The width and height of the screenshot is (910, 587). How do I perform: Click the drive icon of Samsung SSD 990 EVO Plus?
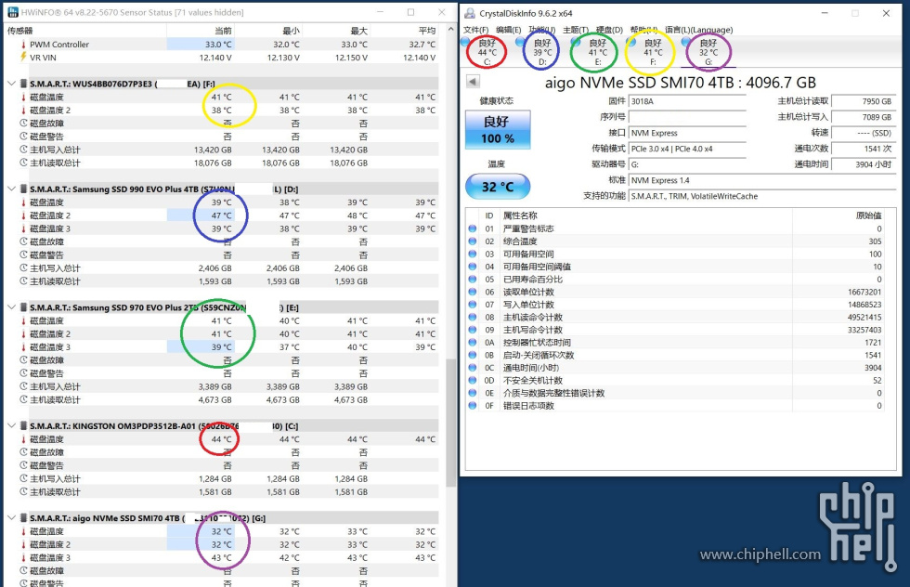pyautogui.click(x=23, y=189)
